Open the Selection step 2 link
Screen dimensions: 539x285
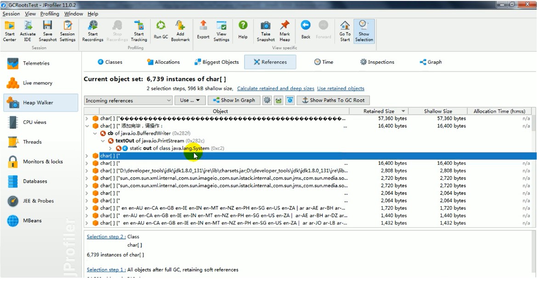pyautogui.click(x=106, y=237)
